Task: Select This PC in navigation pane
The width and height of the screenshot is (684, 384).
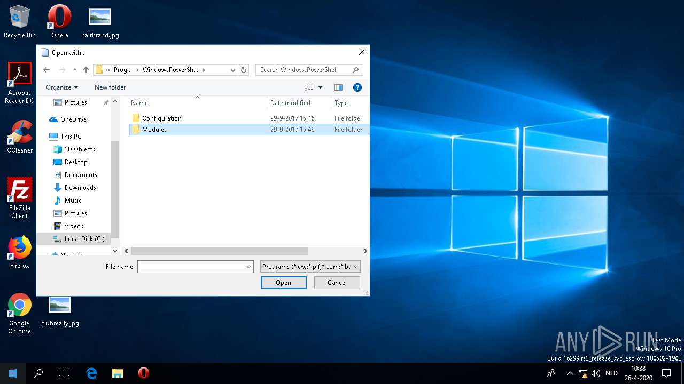Action: pos(71,137)
